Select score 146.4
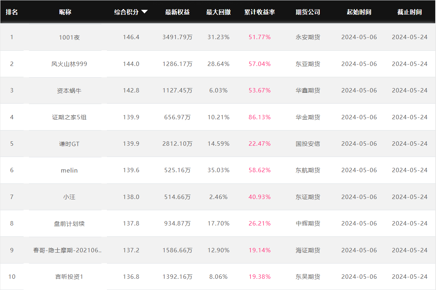Viewport: 436px width, 290px height. click(x=131, y=37)
